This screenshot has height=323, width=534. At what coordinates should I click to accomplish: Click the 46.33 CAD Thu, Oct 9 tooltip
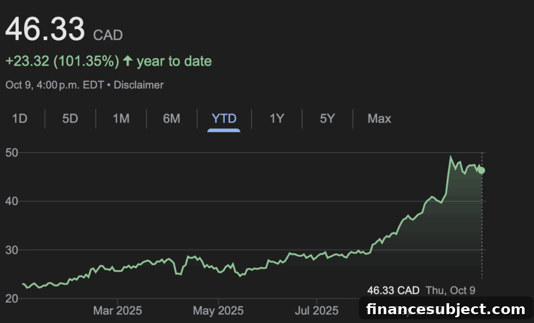(x=421, y=290)
